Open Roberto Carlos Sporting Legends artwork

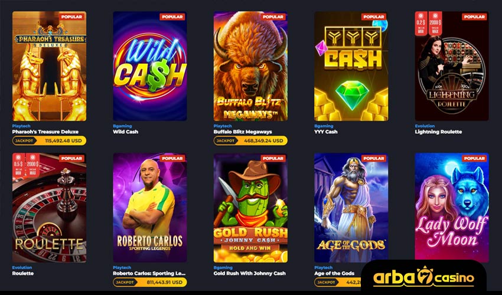click(x=150, y=208)
